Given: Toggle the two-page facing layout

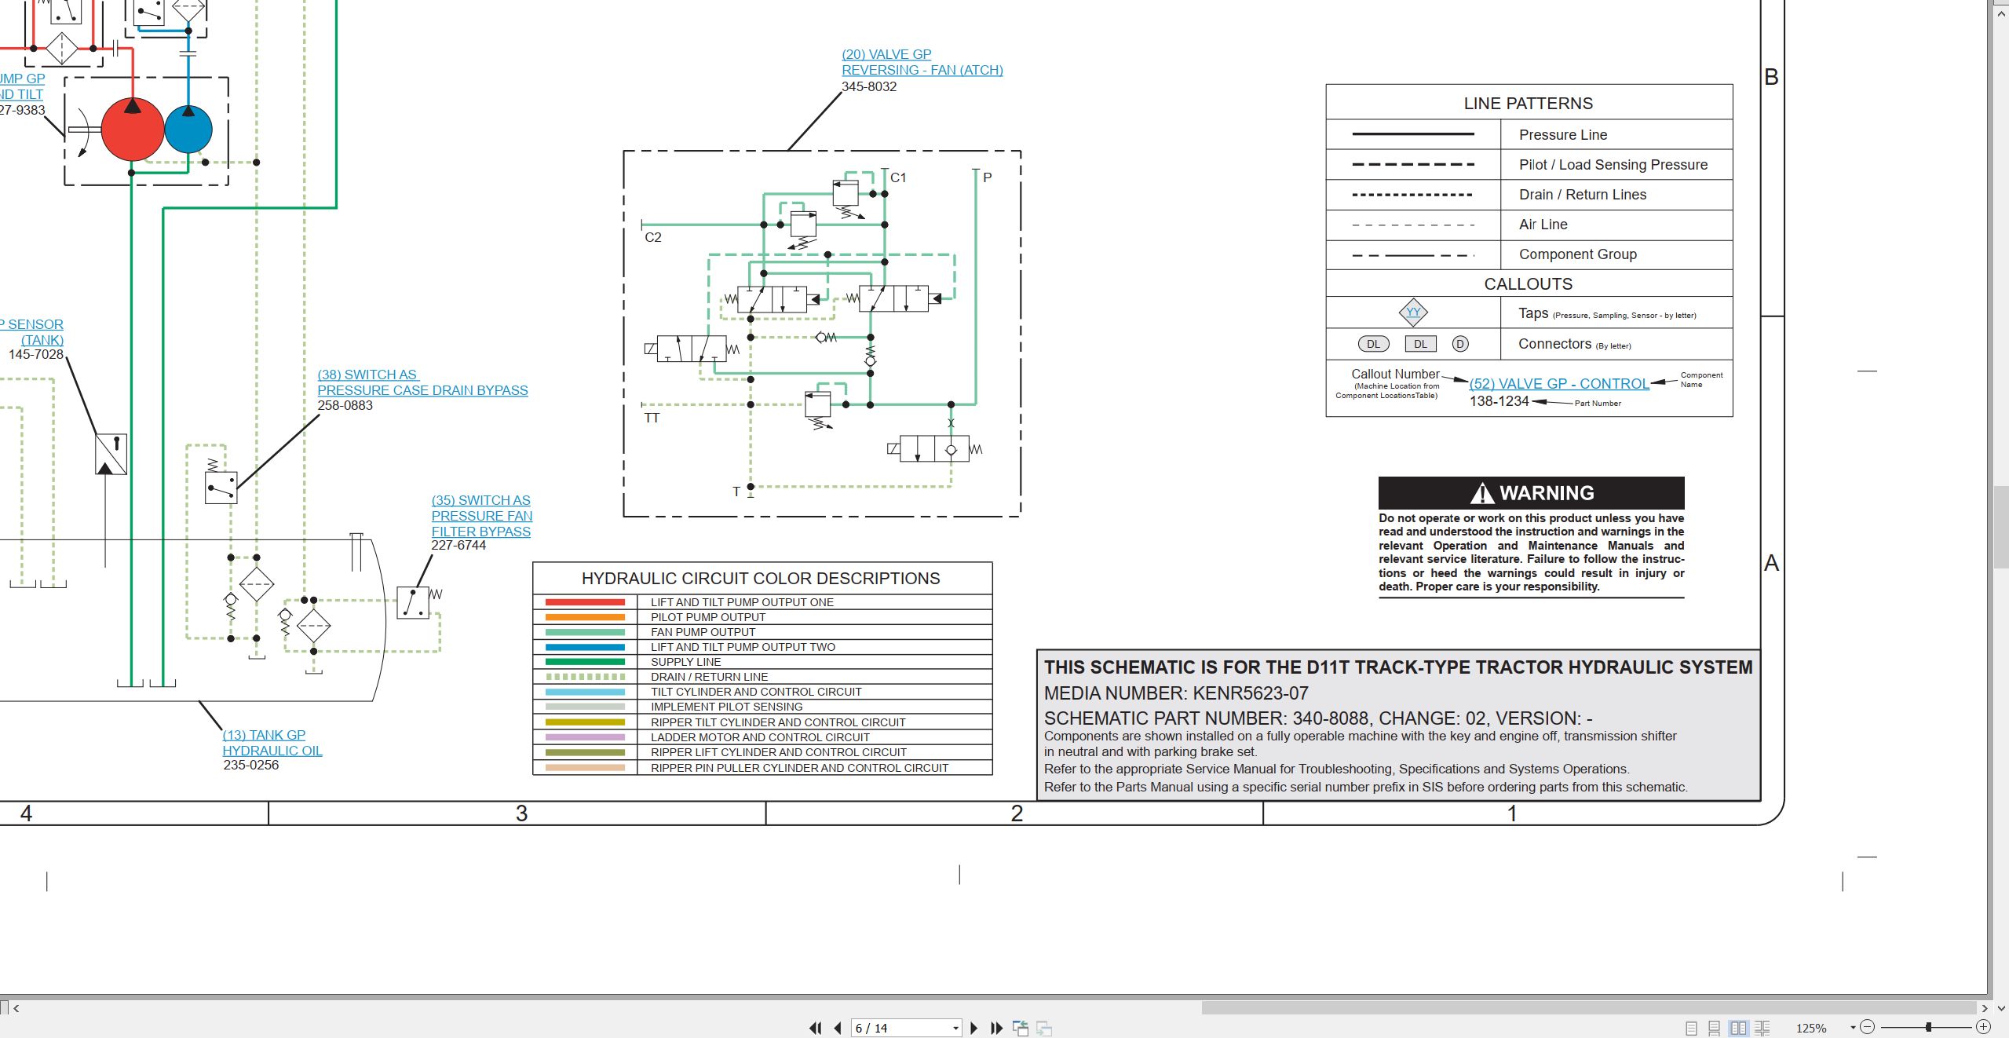Looking at the screenshot, I should click(1739, 1028).
